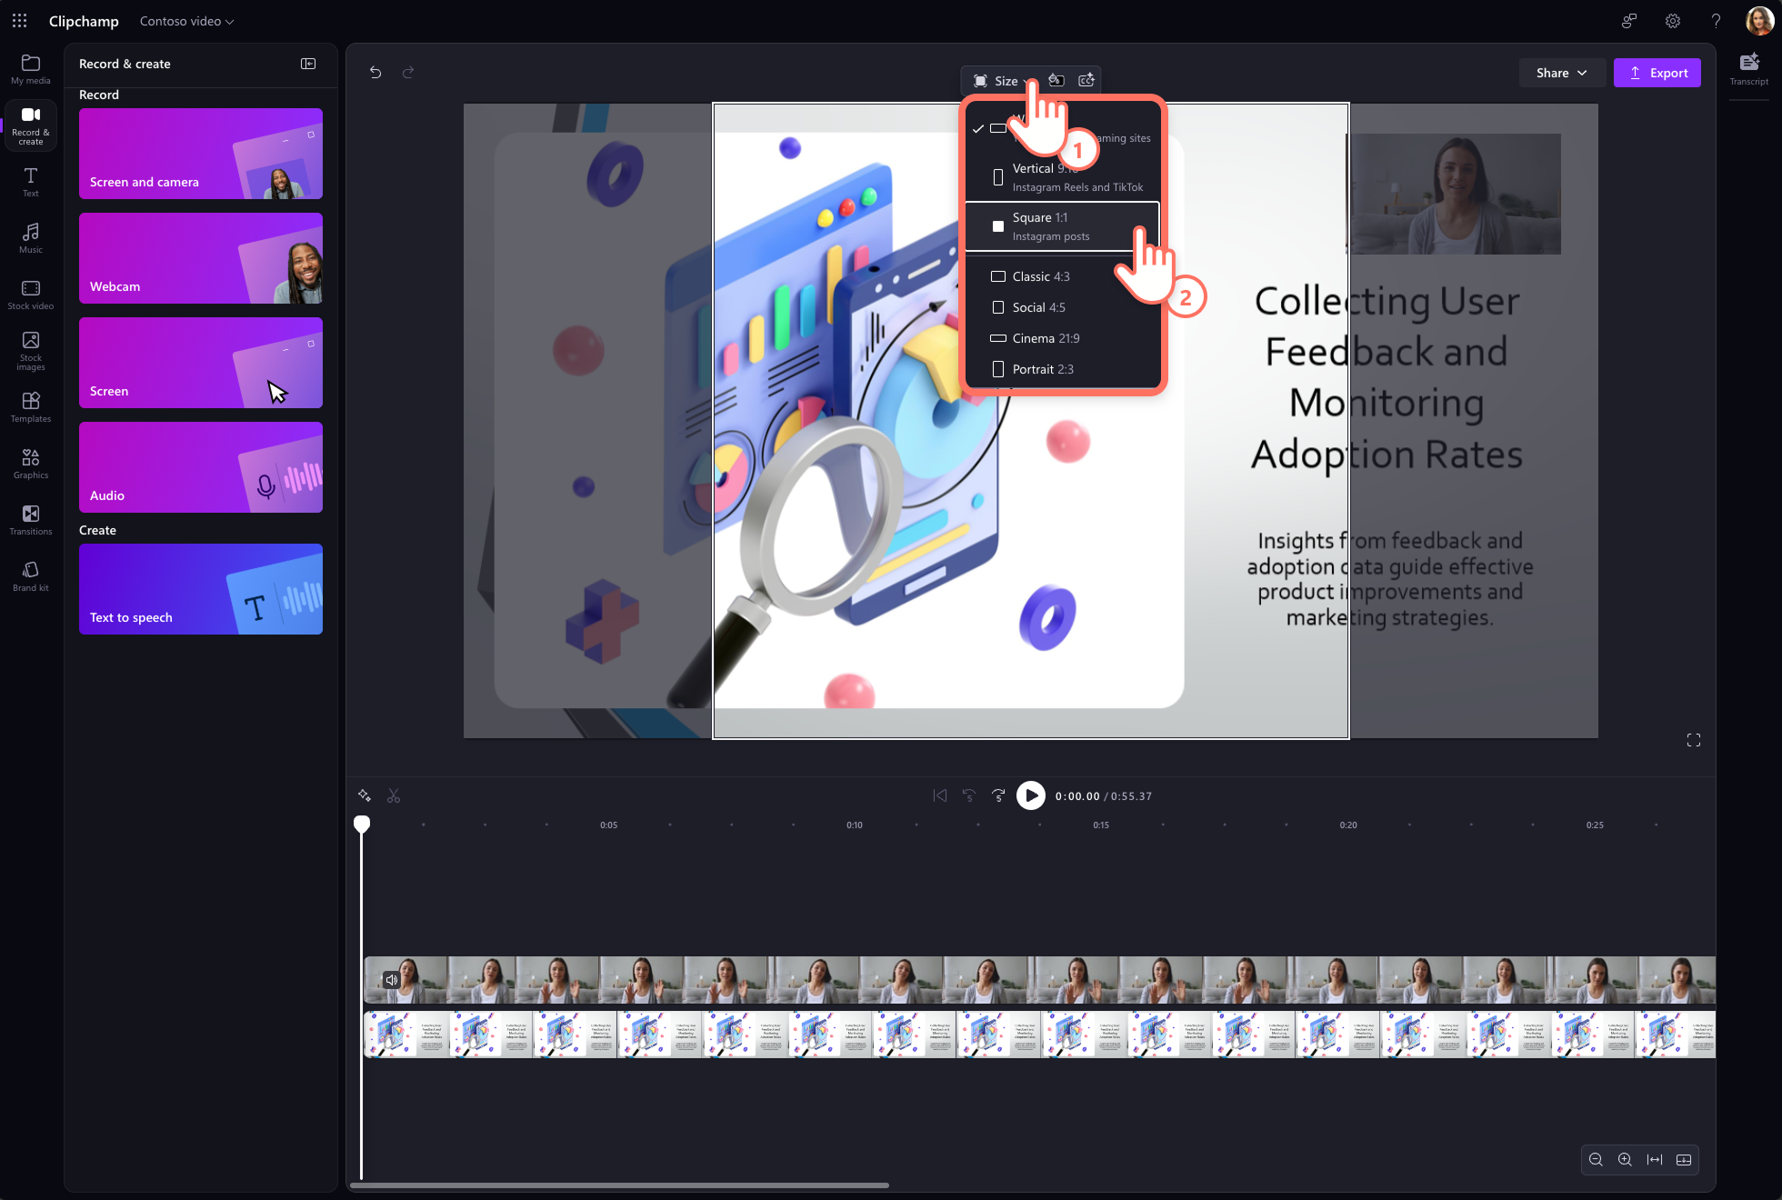
Task: Enter fullscreen preview mode
Action: (1694, 740)
